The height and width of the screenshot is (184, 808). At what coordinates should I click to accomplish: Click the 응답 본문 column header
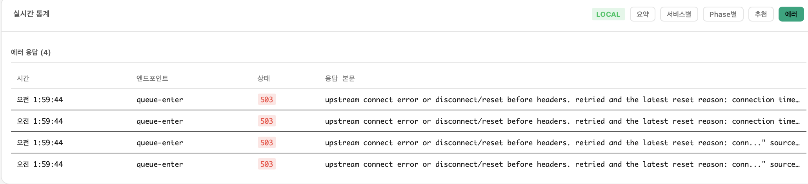coord(340,78)
